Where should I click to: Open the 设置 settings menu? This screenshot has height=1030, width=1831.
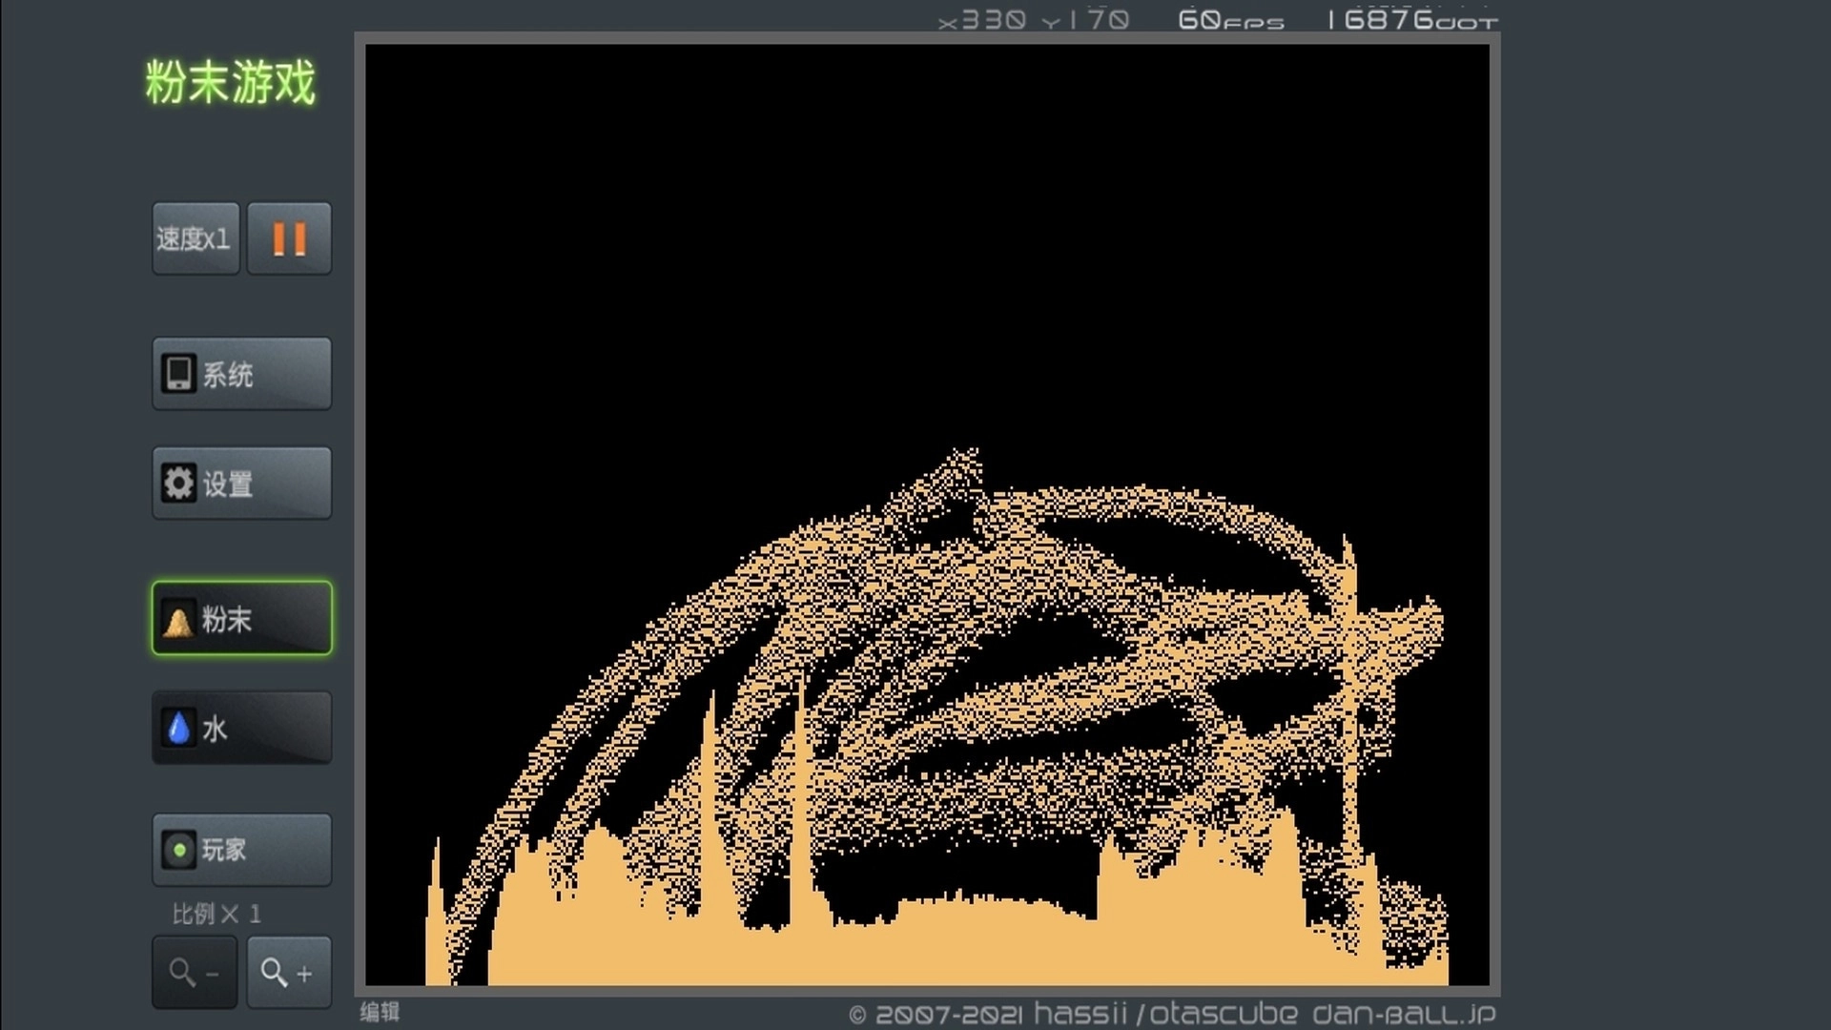point(241,484)
